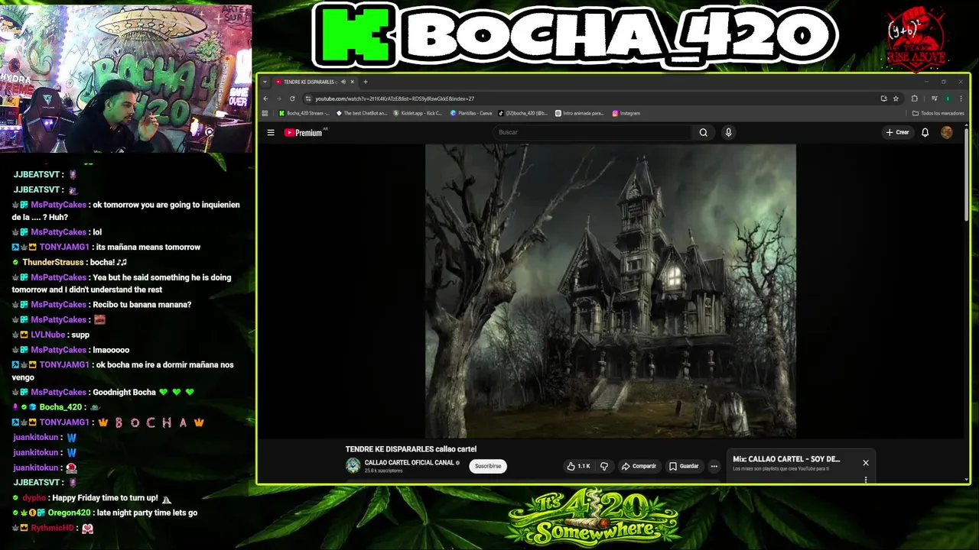Open the TikTok bocha_420 bookmark
The height and width of the screenshot is (550, 979).
pyautogui.click(x=523, y=113)
